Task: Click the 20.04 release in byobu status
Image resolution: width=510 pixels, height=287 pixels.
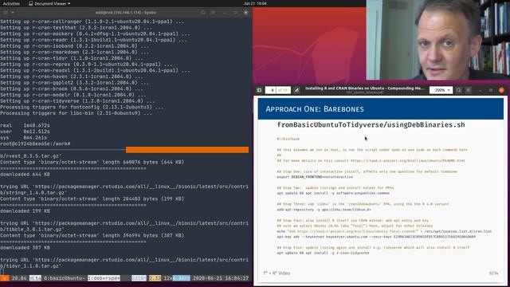Action: [19, 278]
